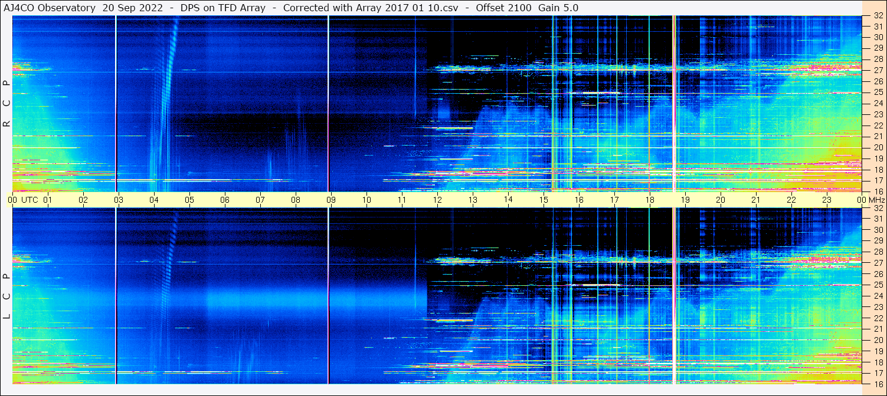887x396 pixels.
Task: Click hour '08' on UTC time axis
Action: (x=296, y=200)
